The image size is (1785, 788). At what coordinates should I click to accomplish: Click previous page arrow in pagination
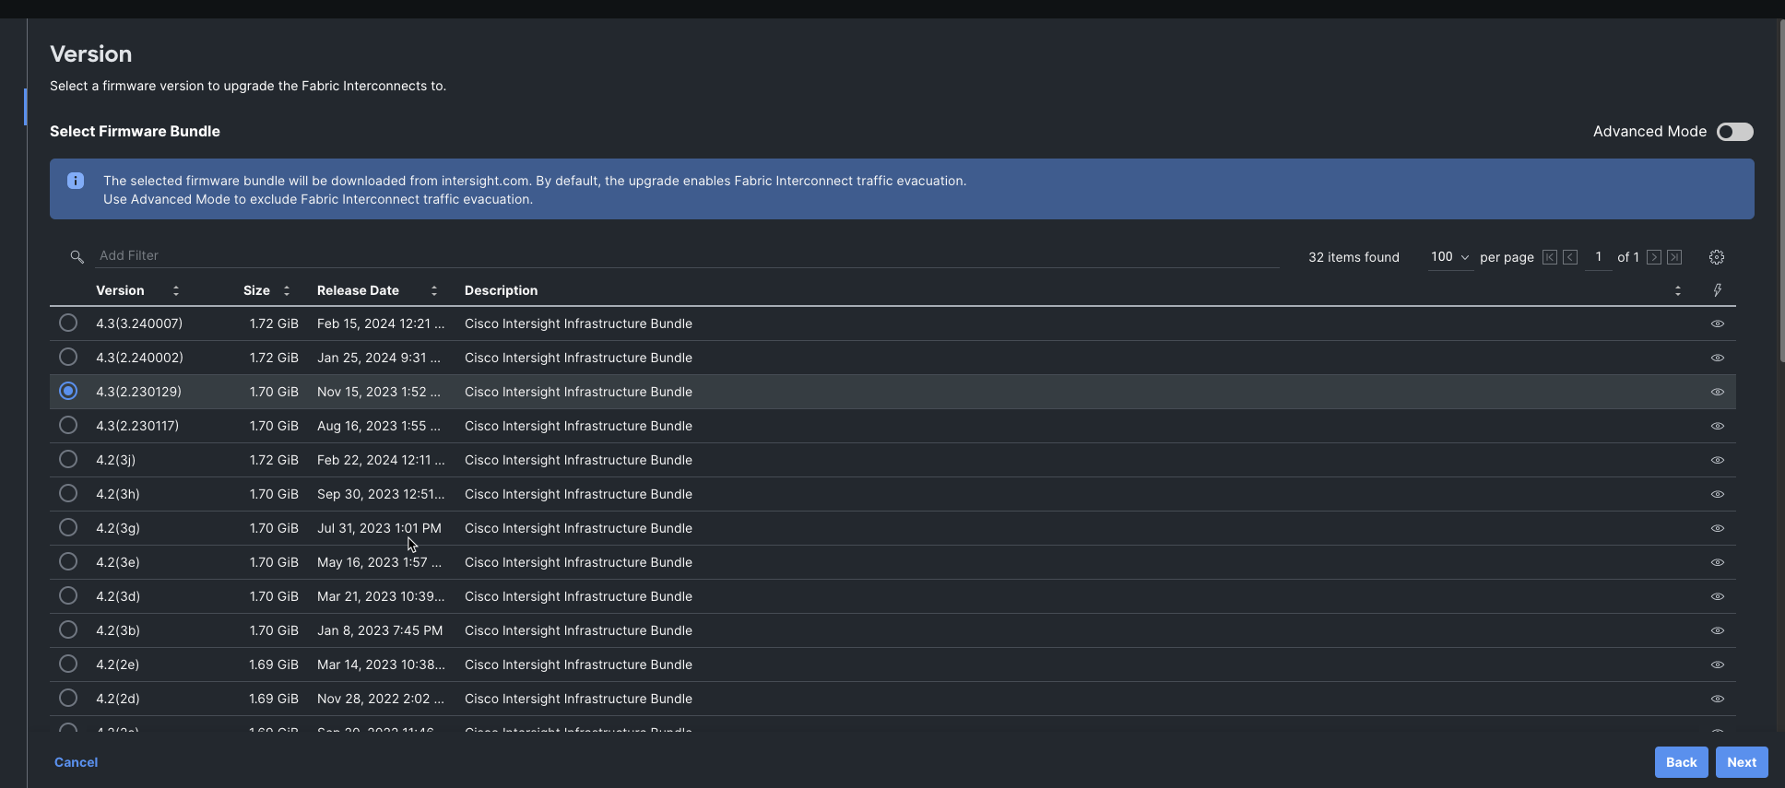tap(1570, 257)
